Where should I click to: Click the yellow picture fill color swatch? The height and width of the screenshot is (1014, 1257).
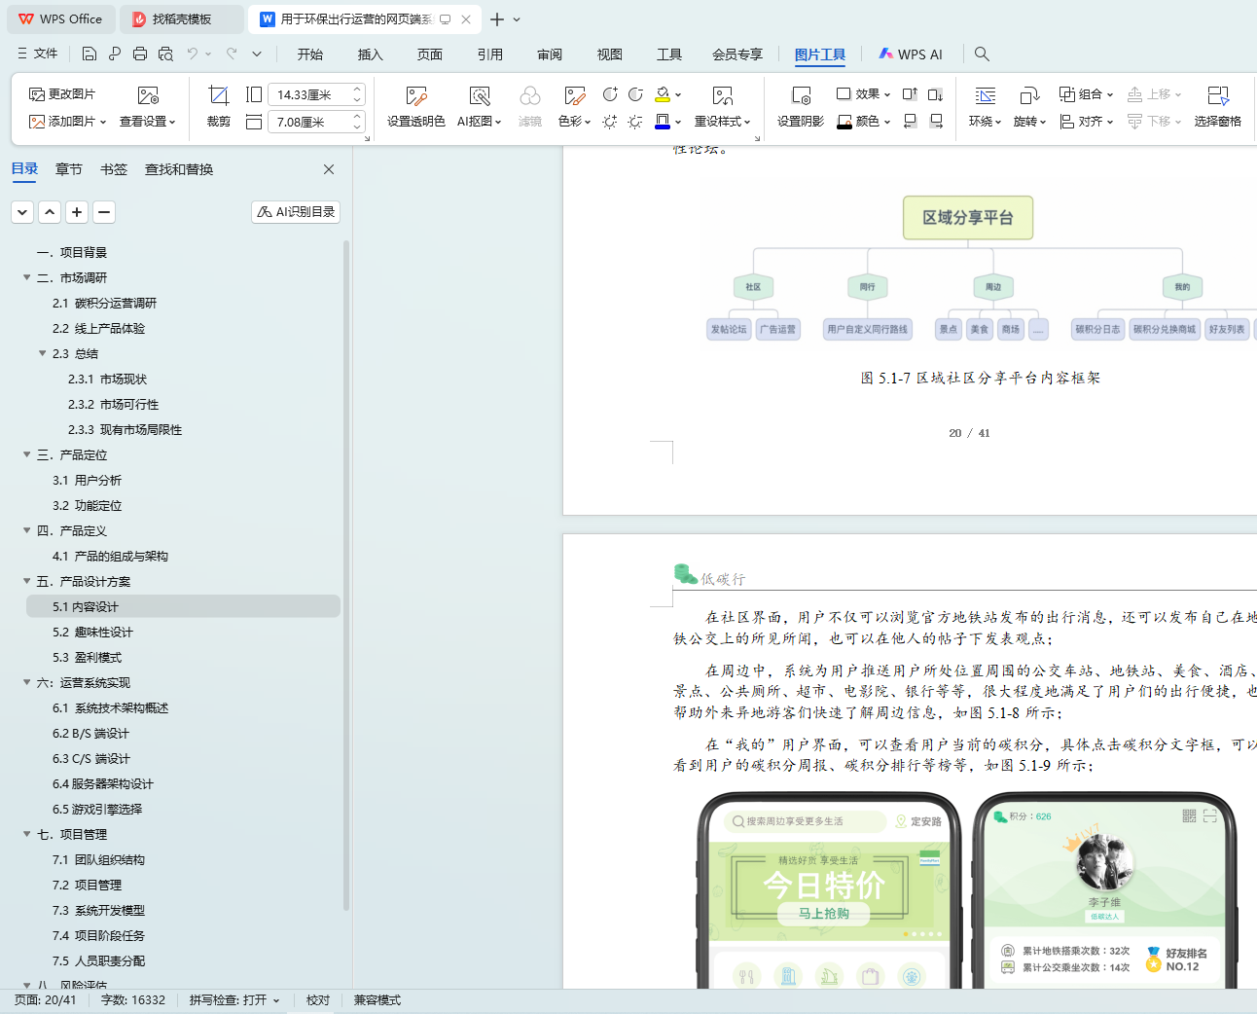663,94
